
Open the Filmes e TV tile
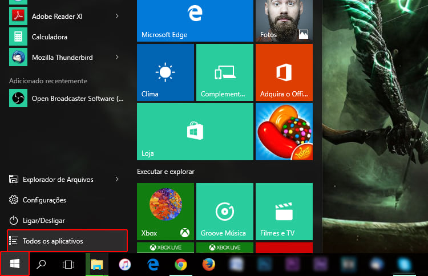(x=284, y=212)
